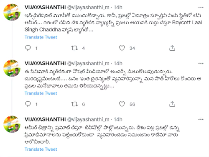Like the second tweet with 56 likes
Image resolution: width=209 pixels, height=157 pixels.
pos(122,104)
